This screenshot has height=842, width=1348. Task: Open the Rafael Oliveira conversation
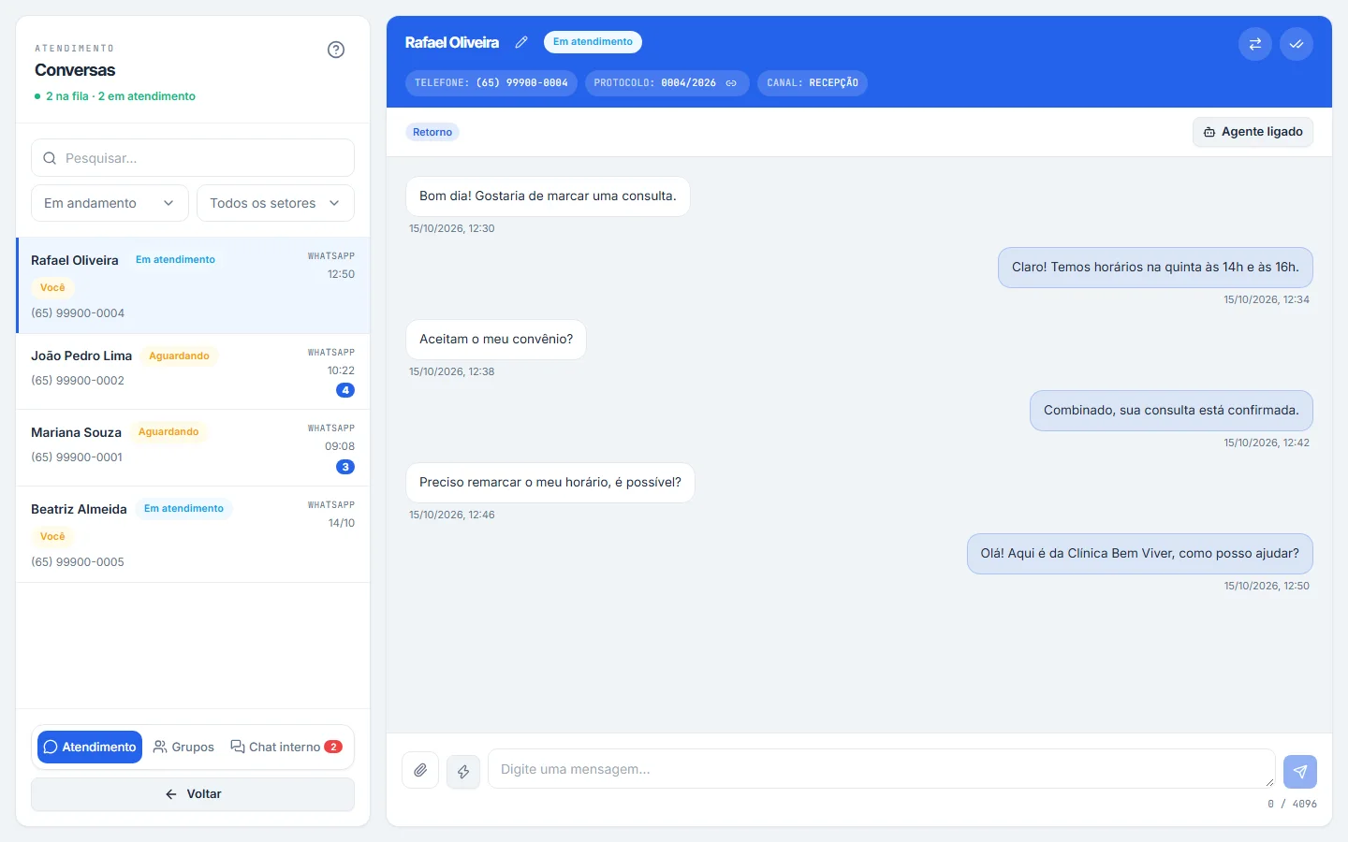(193, 285)
